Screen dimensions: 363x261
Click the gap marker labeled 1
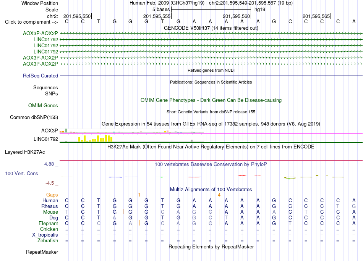[x=139, y=195]
